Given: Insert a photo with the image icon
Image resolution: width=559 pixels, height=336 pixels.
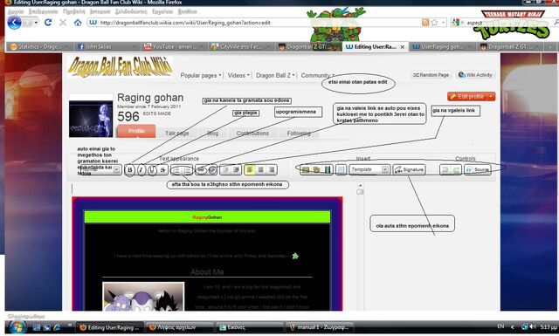Looking at the screenshot, I should click(306, 170).
